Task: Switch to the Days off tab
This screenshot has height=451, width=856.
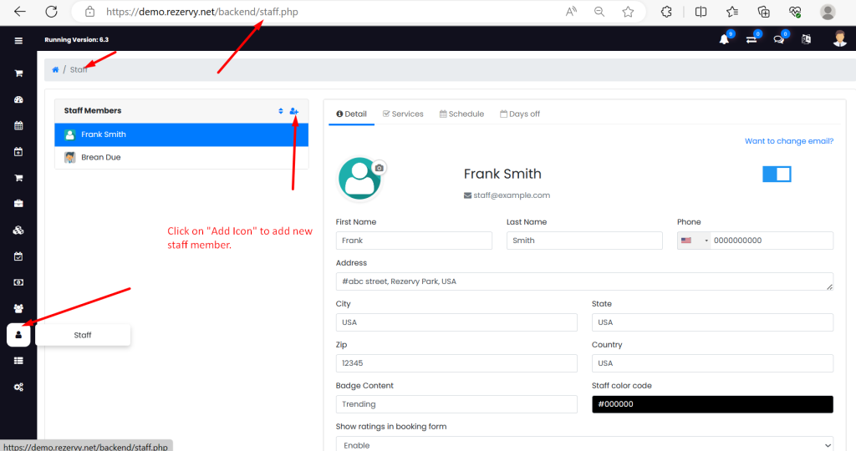Action: 520,114
